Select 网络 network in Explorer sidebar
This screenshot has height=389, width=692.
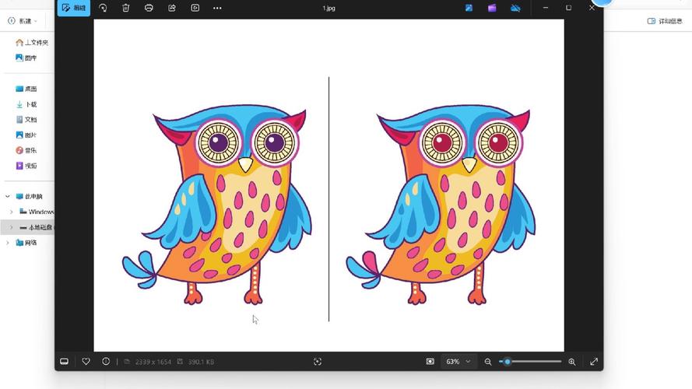[26, 243]
